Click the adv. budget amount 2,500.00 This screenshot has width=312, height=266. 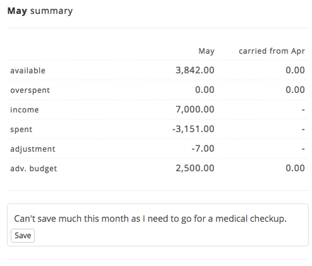(x=195, y=168)
